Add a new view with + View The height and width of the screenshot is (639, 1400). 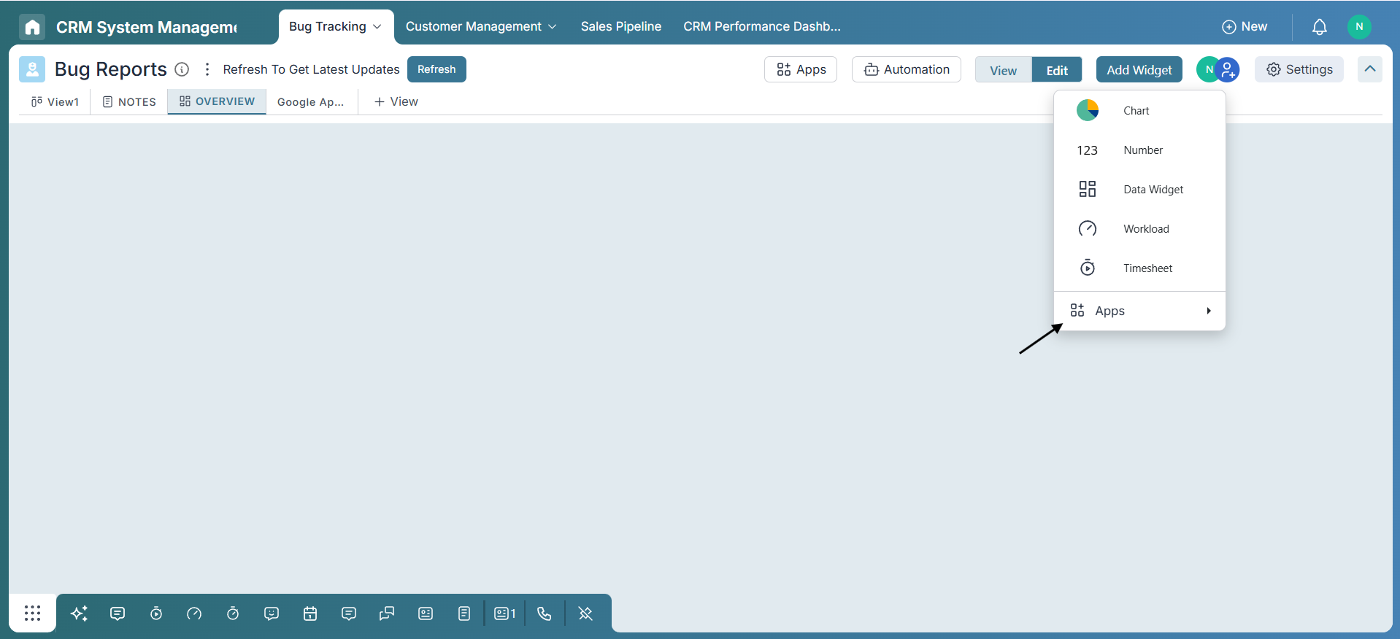coord(396,102)
